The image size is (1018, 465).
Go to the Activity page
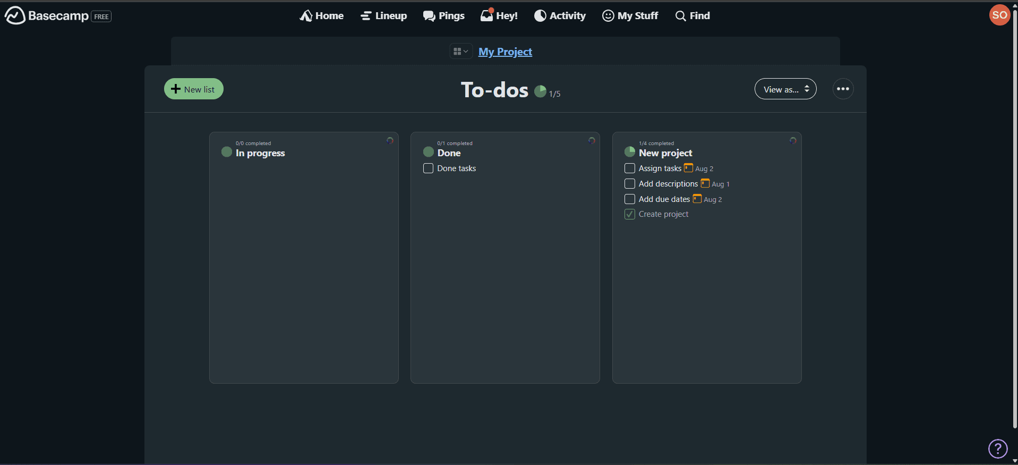560,16
